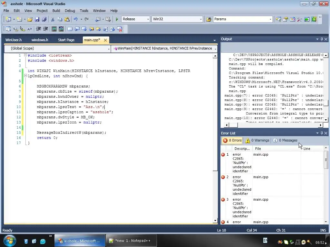This screenshot has height=247, width=330.
Task: Click the Navigate Backward icon
Action: 98,19
